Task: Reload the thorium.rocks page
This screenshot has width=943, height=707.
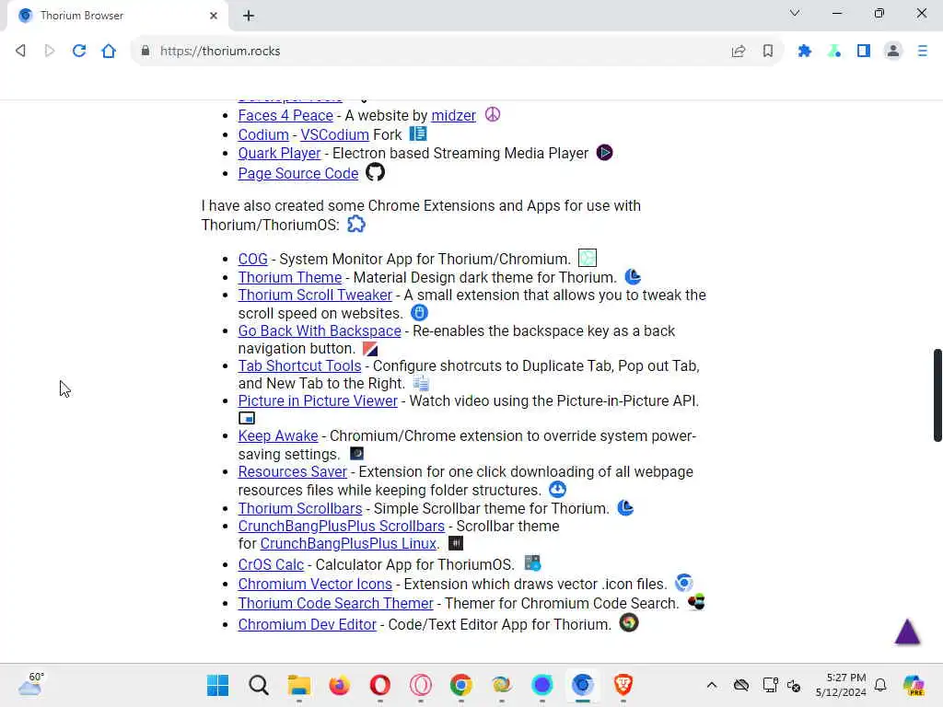Action: [79, 51]
